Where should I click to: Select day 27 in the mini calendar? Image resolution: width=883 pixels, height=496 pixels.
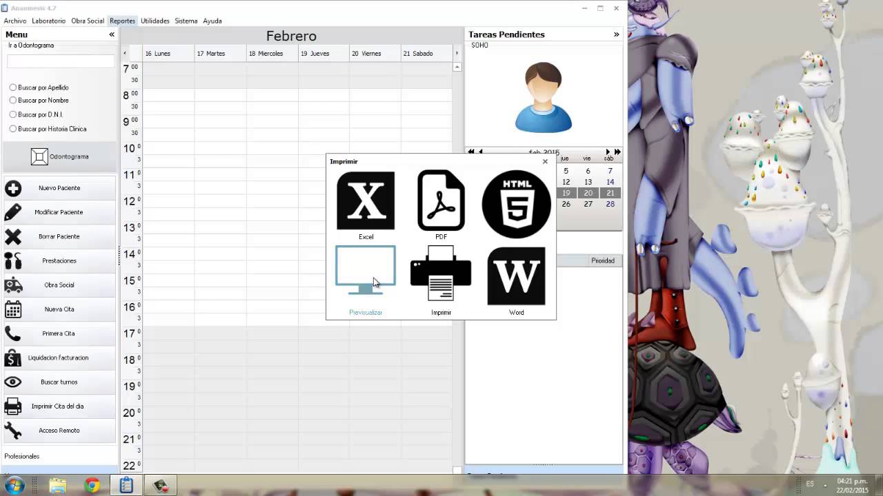pyautogui.click(x=588, y=204)
